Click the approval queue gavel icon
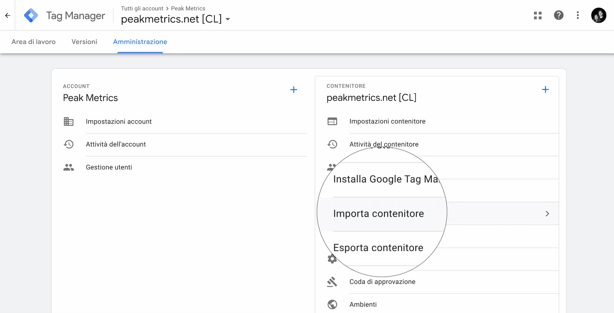The image size is (614, 313). click(x=332, y=282)
